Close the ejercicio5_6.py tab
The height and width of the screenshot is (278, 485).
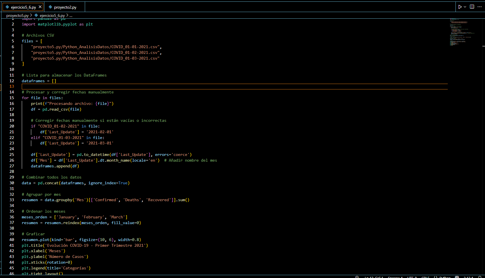pos(40,7)
